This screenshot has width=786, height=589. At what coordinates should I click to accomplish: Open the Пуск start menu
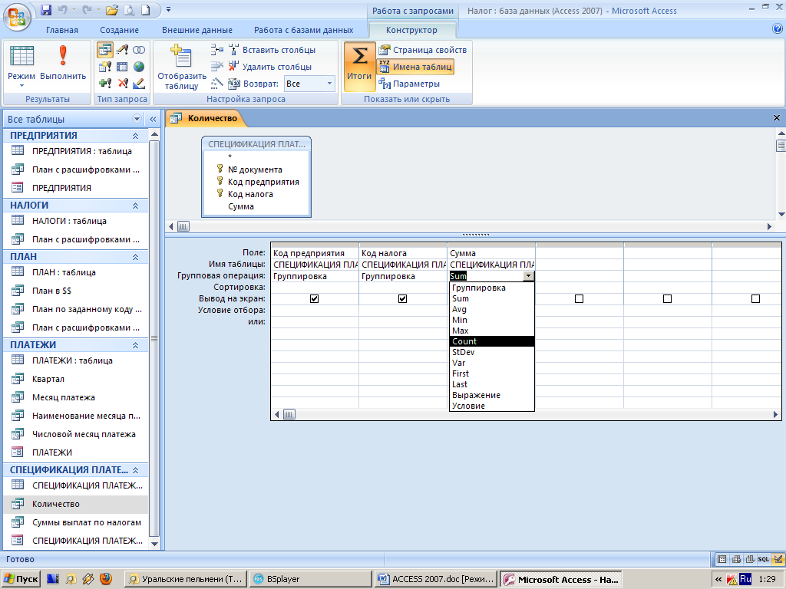click(21, 579)
